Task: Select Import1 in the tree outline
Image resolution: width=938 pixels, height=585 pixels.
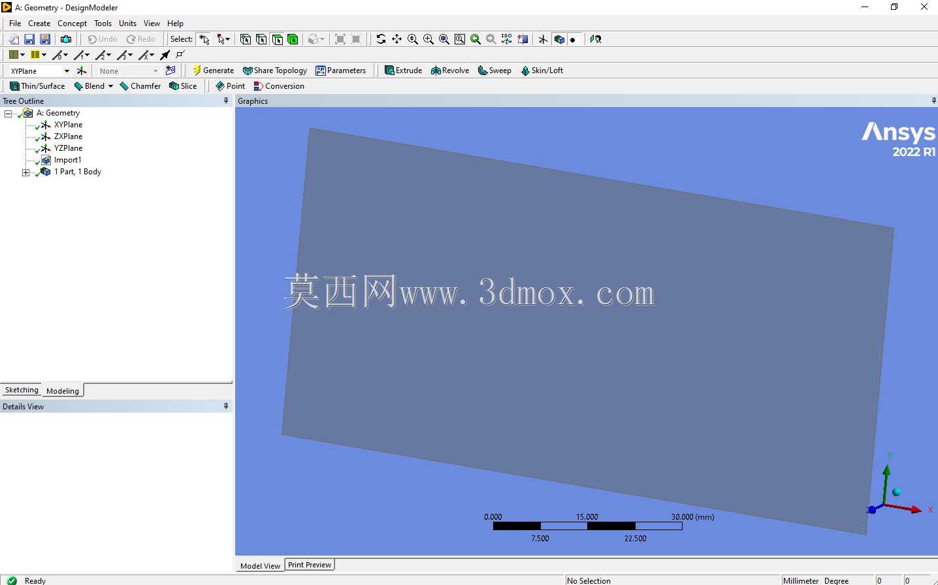Action: tap(67, 160)
